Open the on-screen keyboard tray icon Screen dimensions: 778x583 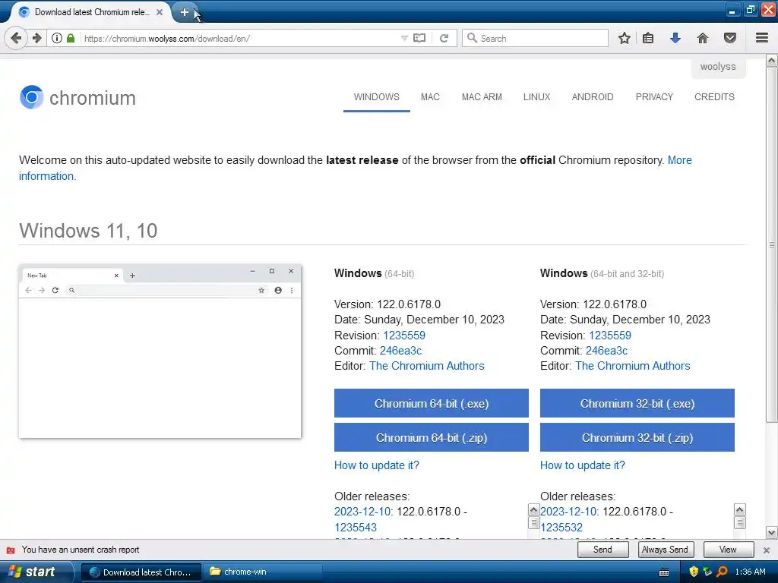tap(664, 572)
